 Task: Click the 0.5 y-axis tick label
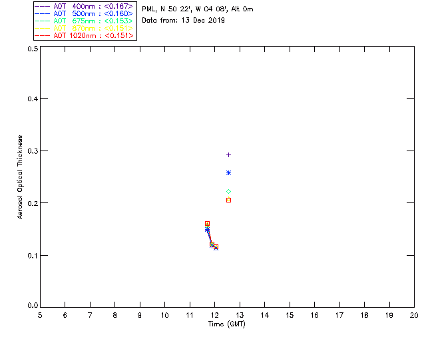coord(33,49)
